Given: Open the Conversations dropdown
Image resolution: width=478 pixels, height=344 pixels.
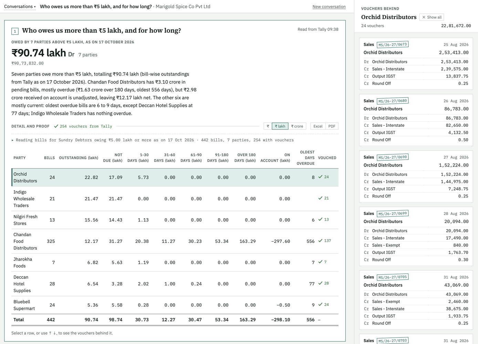Looking at the screenshot, I should (20, 7).
